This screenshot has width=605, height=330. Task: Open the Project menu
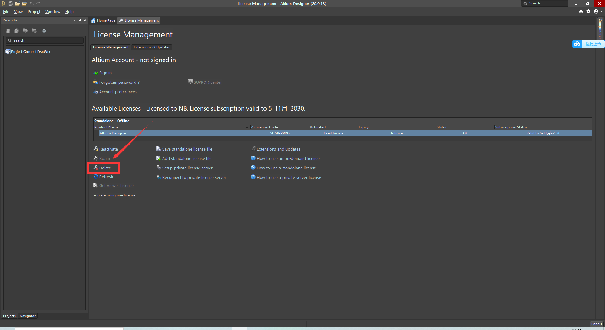tap(34, 12)
